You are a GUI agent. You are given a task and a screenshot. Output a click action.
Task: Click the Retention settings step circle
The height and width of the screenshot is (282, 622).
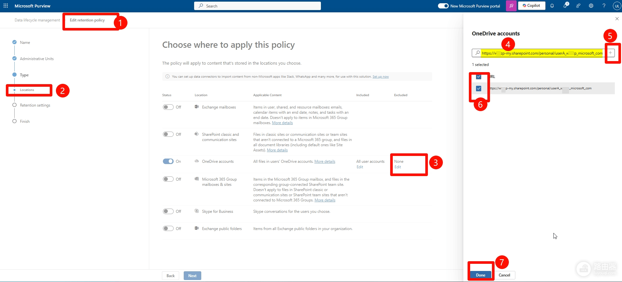coord(14,105)
